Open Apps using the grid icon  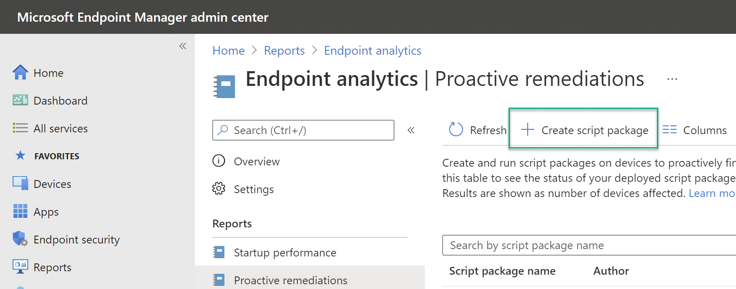20,211
